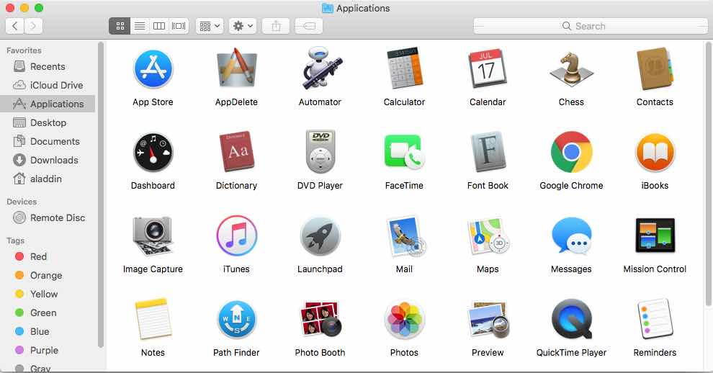The width and height of the screenshot is (713, 373).
Task: Click the sidebar vertical scrollbar
Action: pyautogui.click(x=101, y=194)
